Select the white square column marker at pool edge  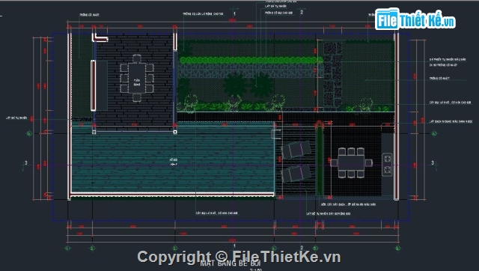175,132
